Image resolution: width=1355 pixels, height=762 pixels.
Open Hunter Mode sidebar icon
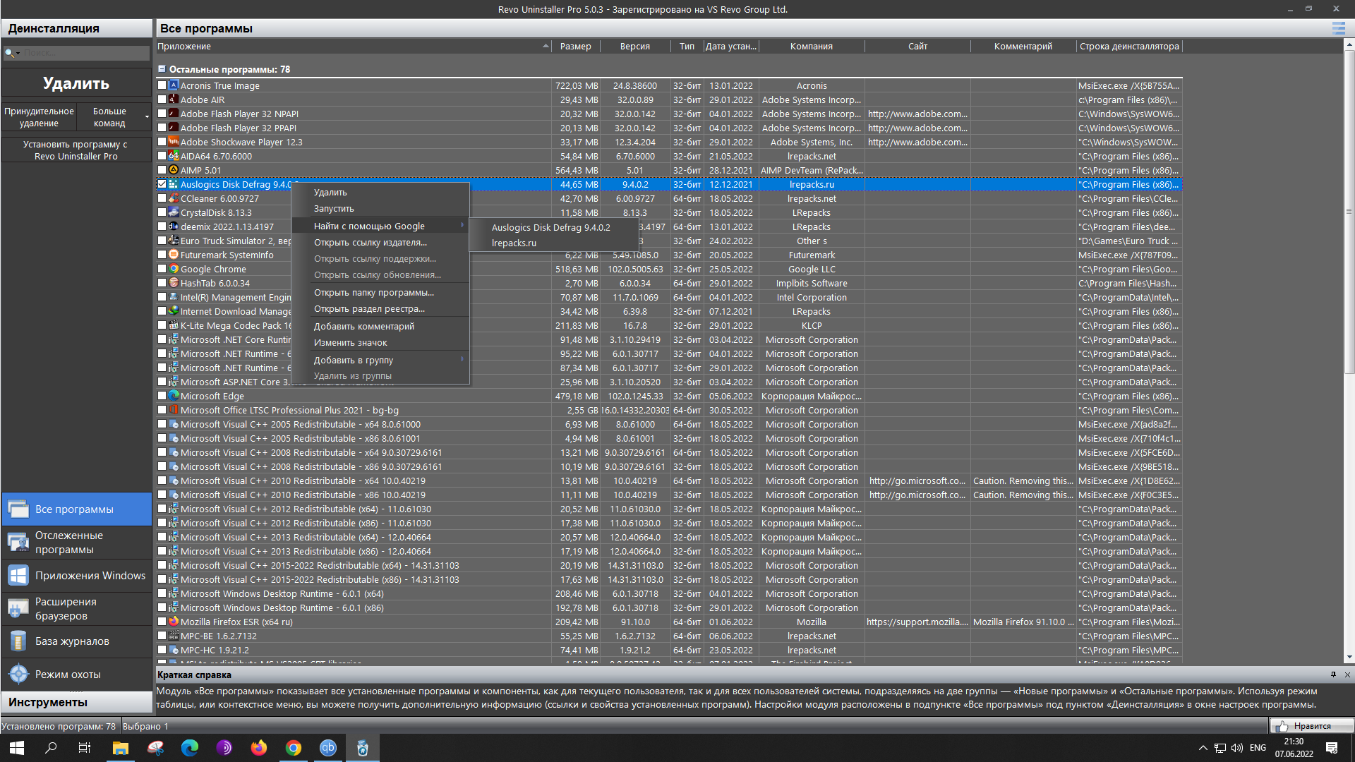point(18,675)
